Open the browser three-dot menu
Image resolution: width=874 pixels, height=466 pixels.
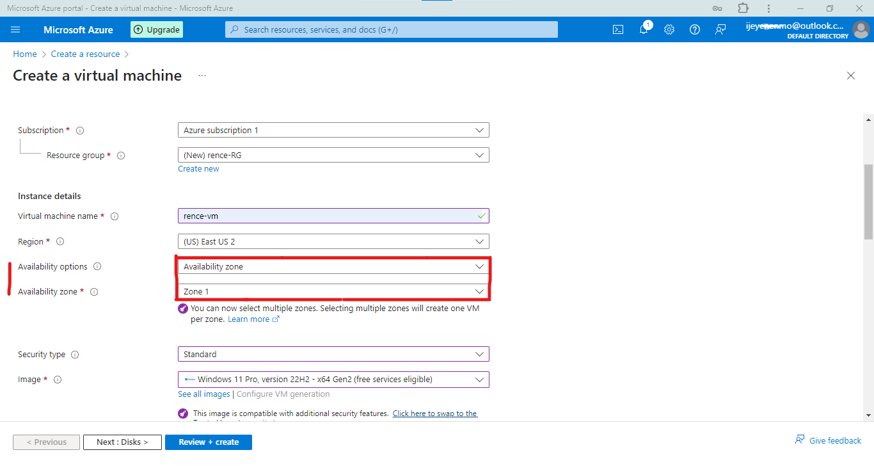coord(768,8)
